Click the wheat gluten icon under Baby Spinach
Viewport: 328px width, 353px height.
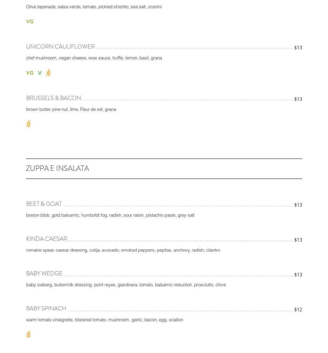pyautogui.click(x=28, y=334)
